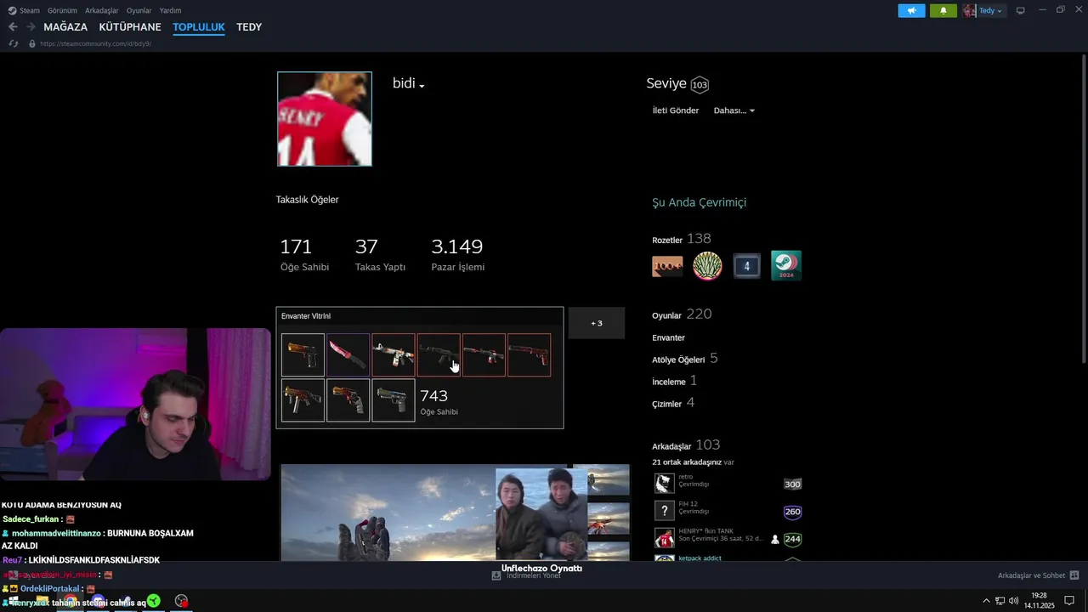The width and height of the screenshot is (1088, 612).
Task: Open the Steam announcements megaphone button
Action: click(x=911, y=11)
